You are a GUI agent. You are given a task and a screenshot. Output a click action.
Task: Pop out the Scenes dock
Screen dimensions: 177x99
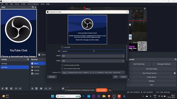coord(28,59)
